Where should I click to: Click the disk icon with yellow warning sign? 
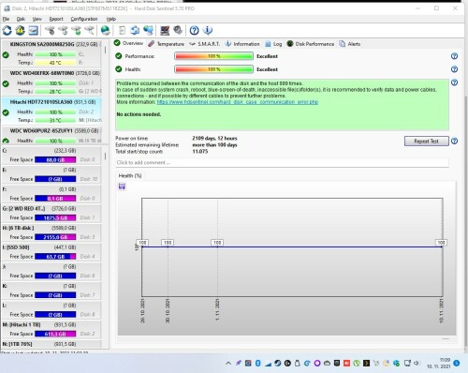click(21, 30)
